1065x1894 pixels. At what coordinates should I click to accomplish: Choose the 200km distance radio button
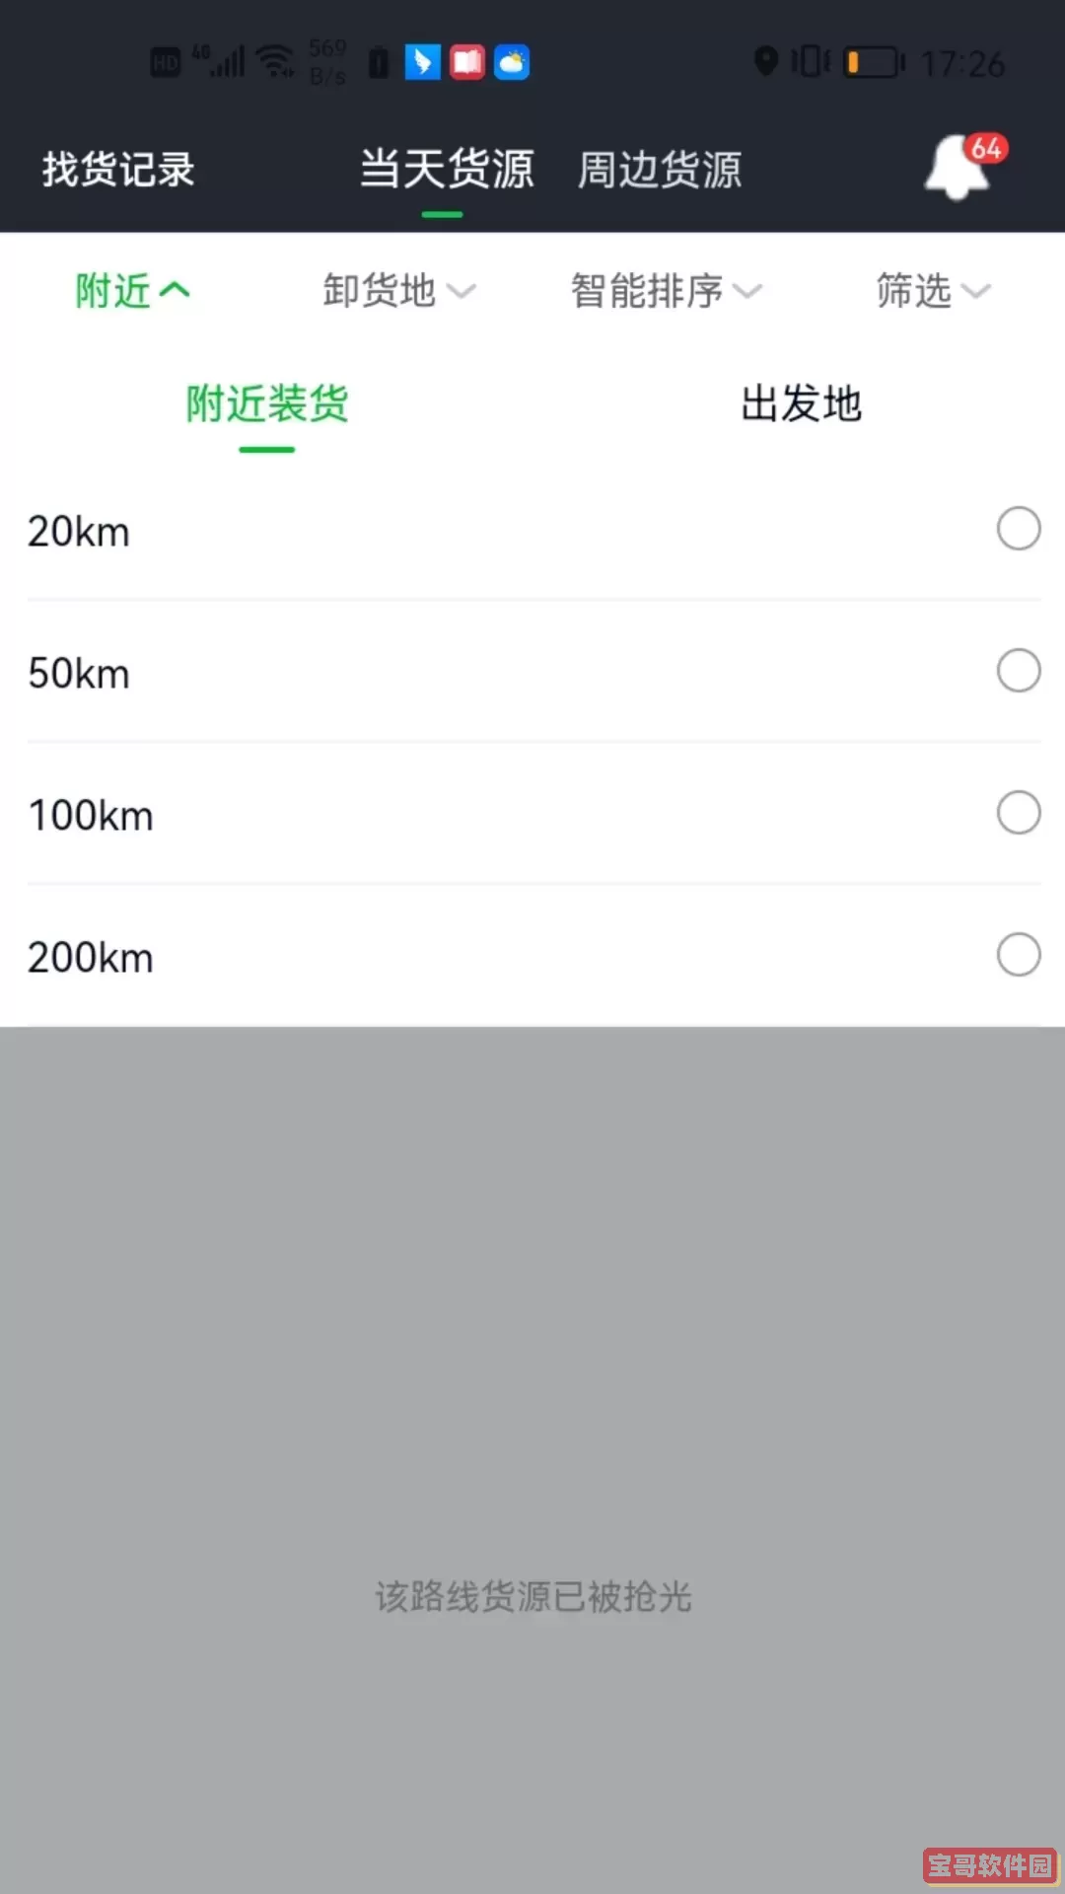pos(1018,955)
